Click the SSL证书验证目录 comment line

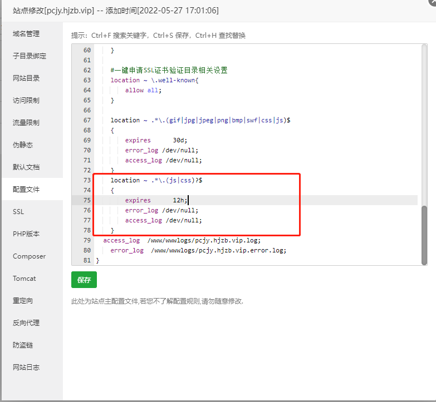click(x=169, y=70)
